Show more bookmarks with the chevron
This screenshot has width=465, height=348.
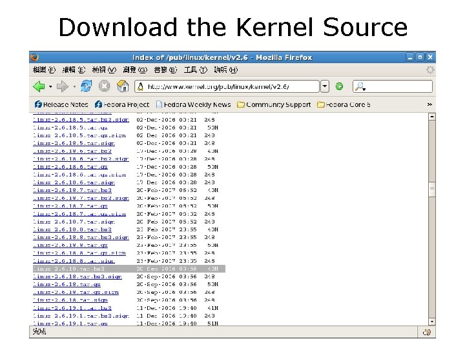(429, 104)
